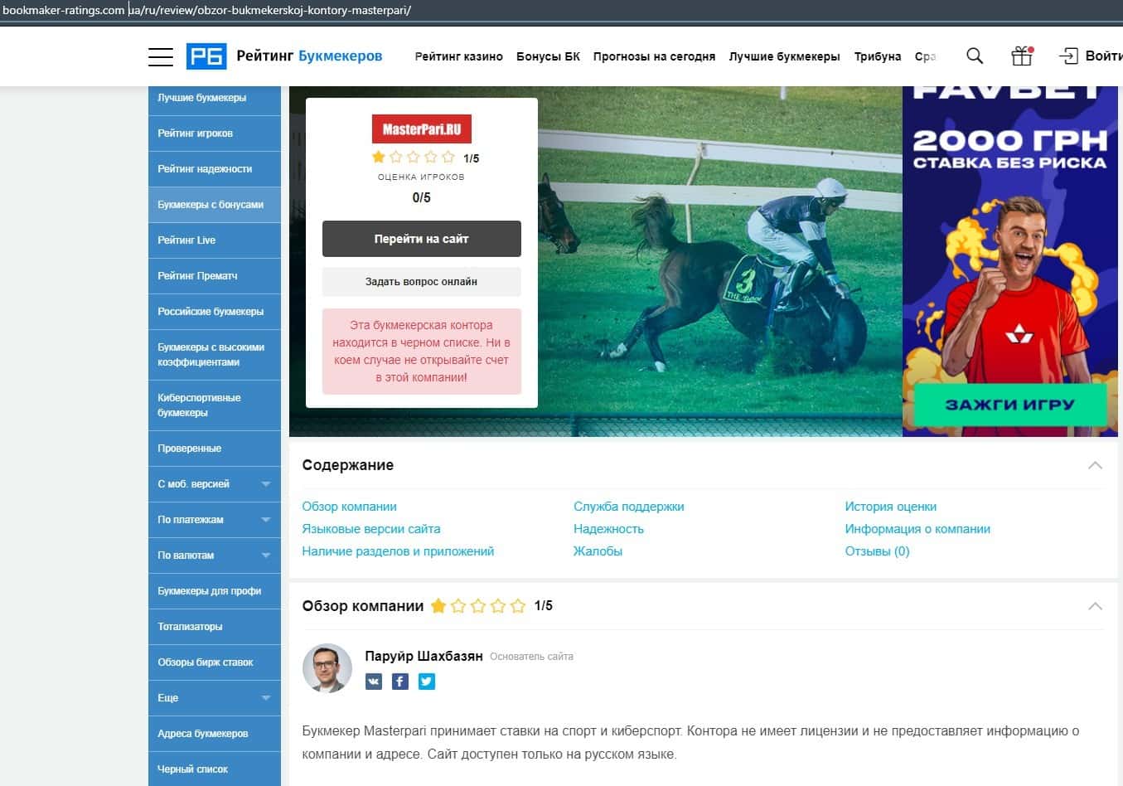Select Проверенные in sidebar
Viewport: 1123px width, 786px height.
pyautogui.click(x=215, y=449)
